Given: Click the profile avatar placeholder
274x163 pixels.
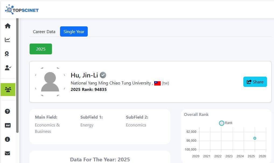Looking at the screenshot, I should tap(50, 82).
